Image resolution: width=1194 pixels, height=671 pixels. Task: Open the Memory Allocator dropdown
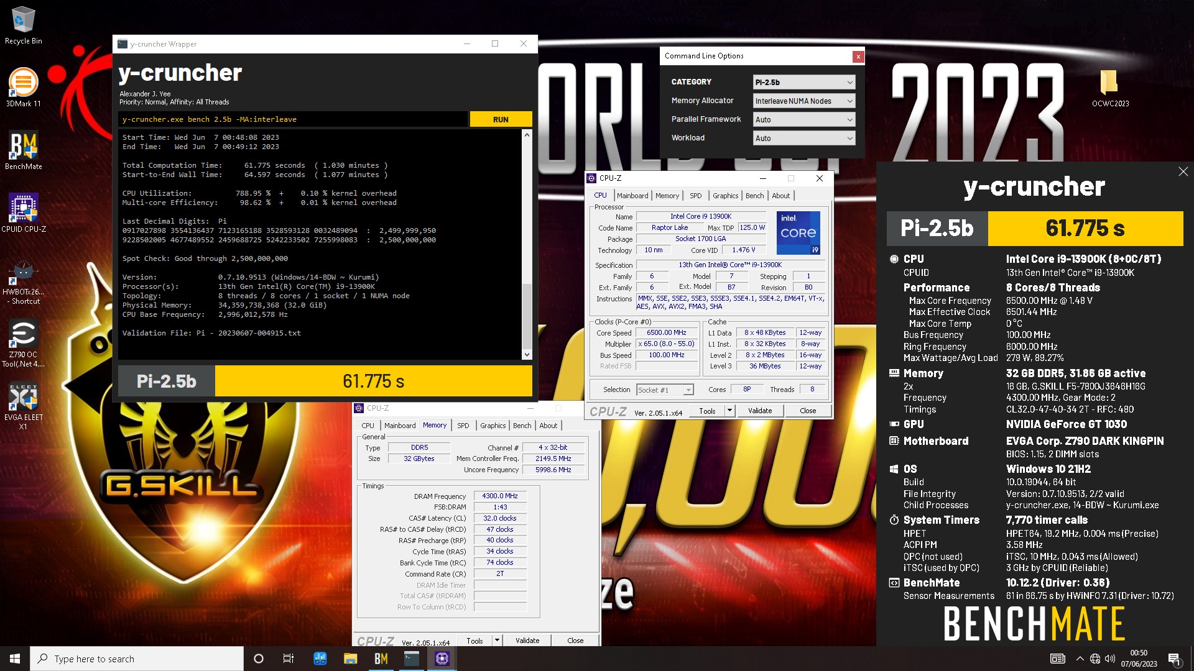(804, 101)
